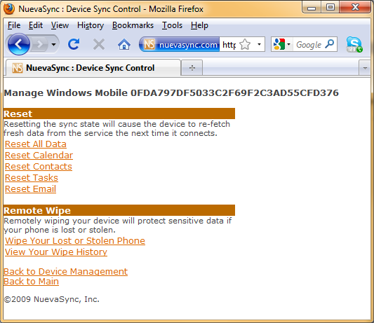Click the orange Reset section header

pos(119,114)
